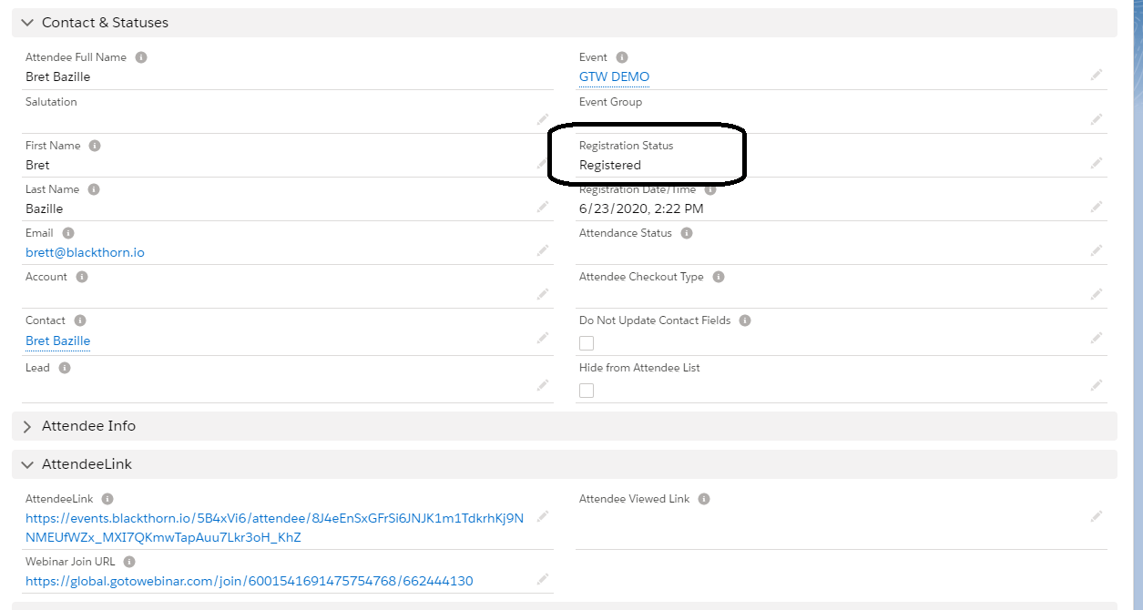Screen dimensions: 1143x610
Task: Select Last Name value Bazille
Action: click(44, 209)
